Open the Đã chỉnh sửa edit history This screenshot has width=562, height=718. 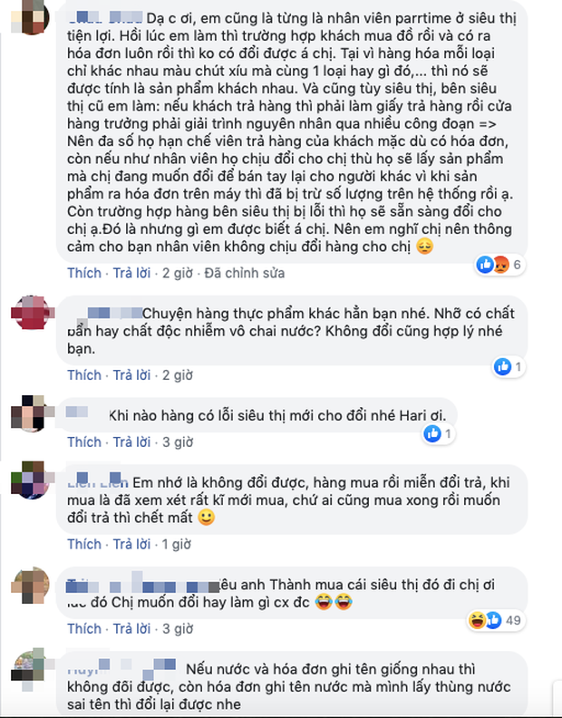[245, 273]
